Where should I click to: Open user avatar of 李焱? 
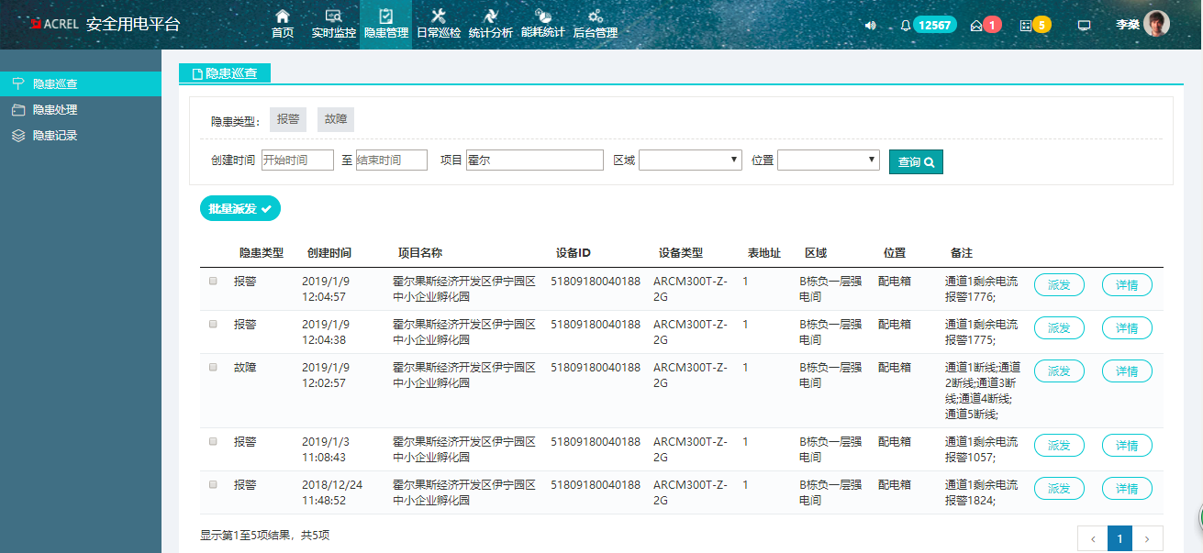coord(1156,24)
